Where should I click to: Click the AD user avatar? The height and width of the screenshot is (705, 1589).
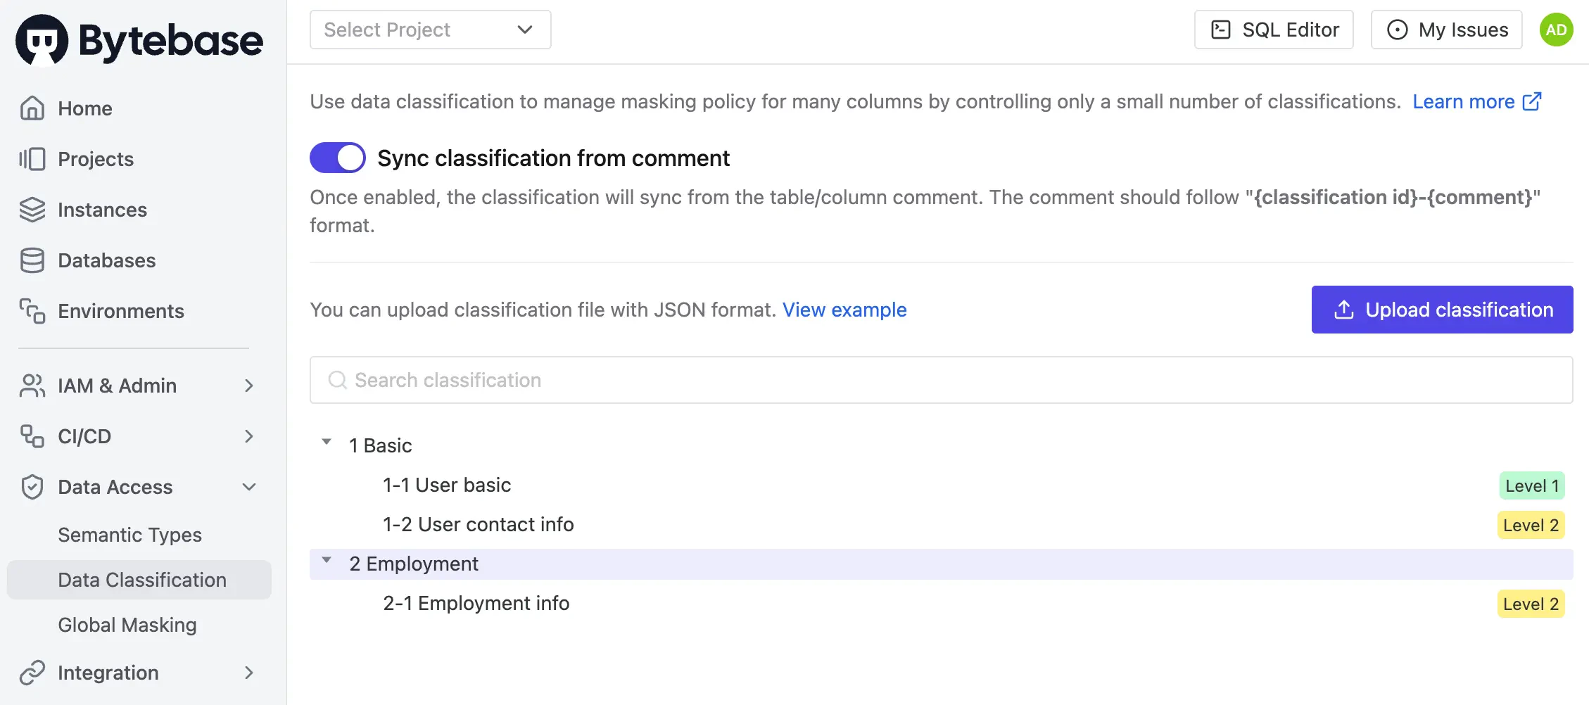(x=1556, y=30)
